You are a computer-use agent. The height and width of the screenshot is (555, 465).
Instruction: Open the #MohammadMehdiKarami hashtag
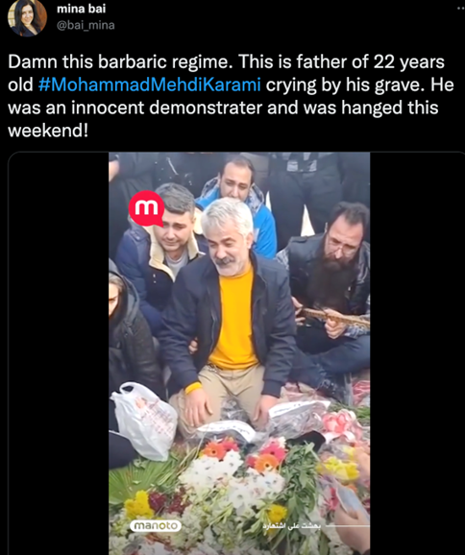(150, 84)
